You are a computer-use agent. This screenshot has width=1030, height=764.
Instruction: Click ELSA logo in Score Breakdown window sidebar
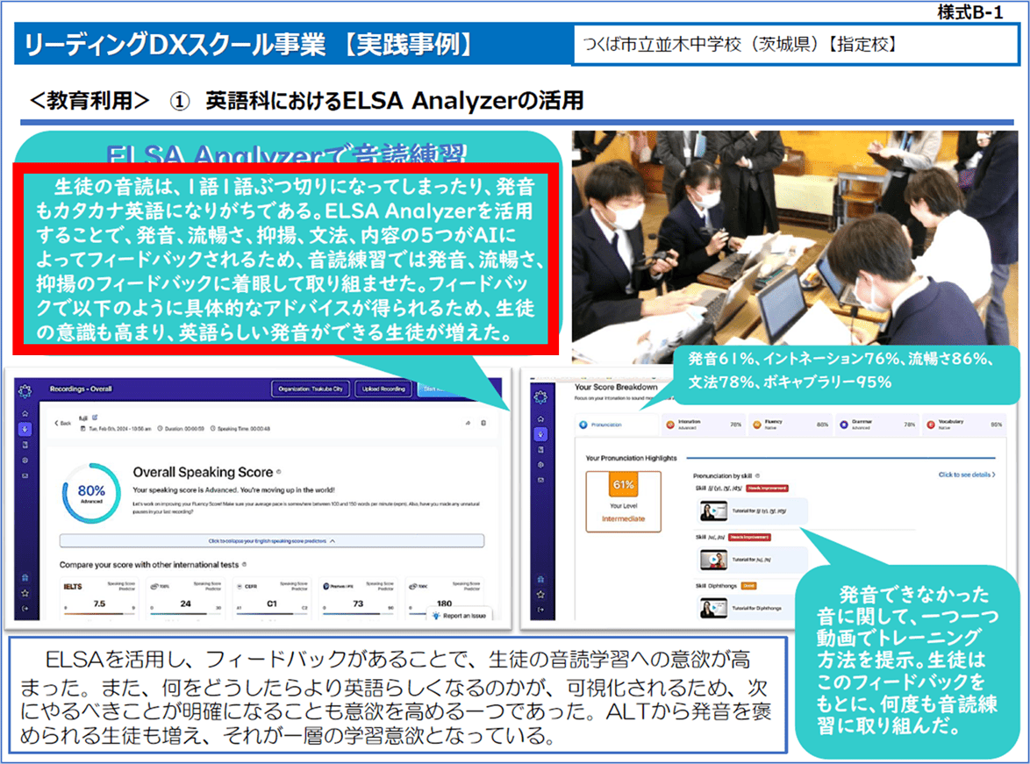pyautogui.click(x=540, y=396)
